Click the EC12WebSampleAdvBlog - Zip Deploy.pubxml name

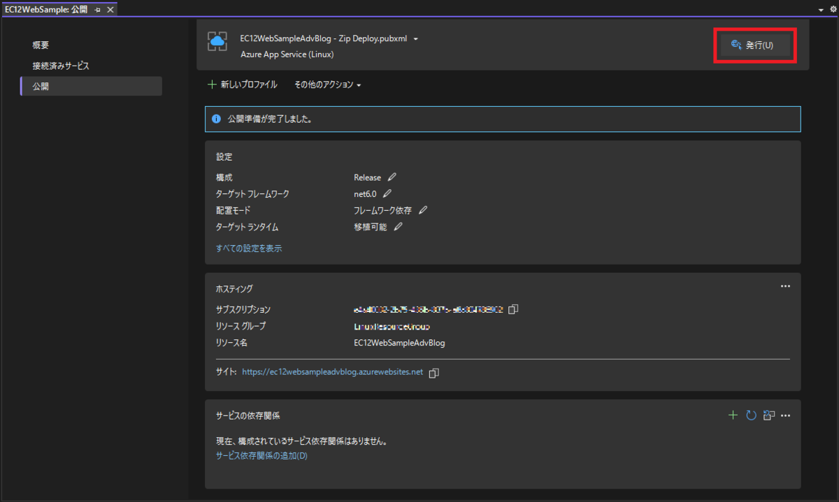tap(323, 38)
